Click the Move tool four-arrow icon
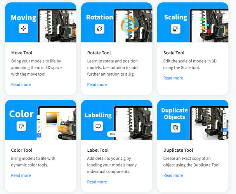 (23, 28)
